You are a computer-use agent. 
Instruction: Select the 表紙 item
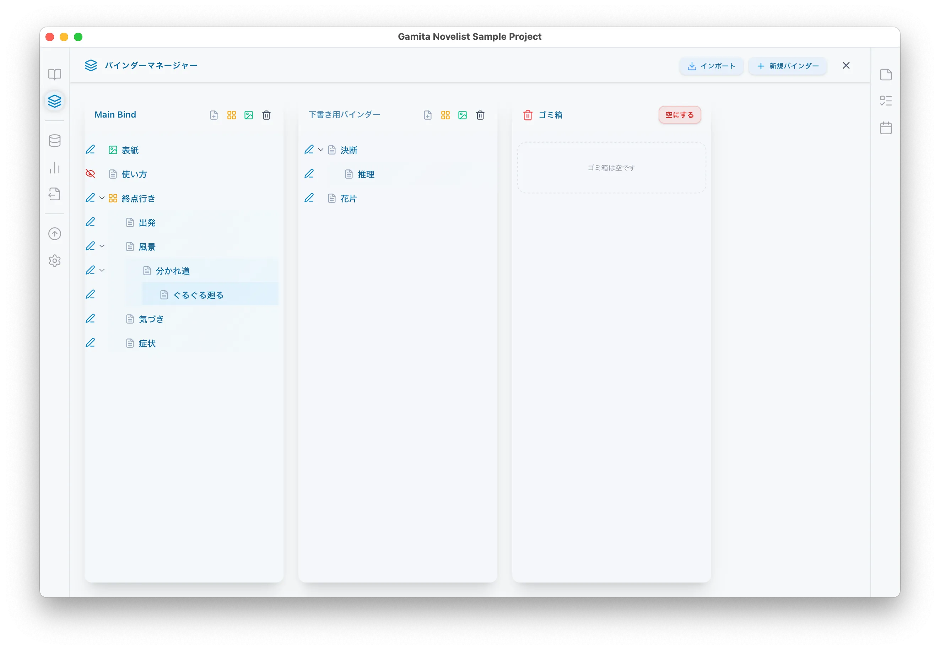[130, 150]
